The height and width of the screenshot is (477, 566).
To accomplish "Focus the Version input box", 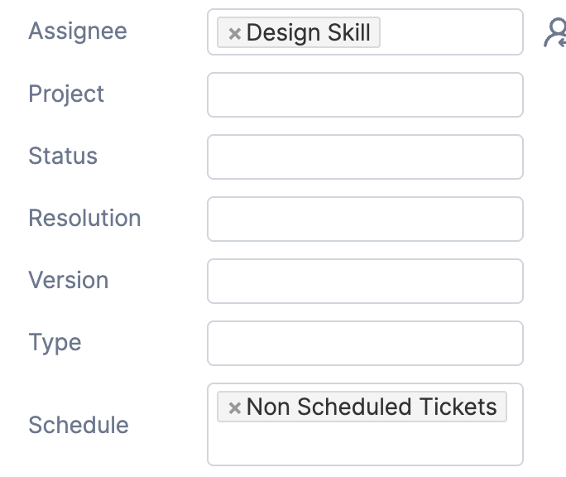I will 365,281.
